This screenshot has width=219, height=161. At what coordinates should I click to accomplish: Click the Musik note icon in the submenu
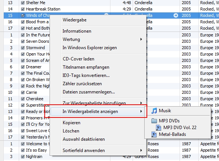point(154,111)
